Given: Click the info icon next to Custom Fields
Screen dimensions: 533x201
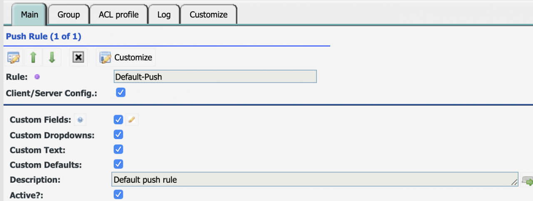Looking at the screenshot, I should click(80, 120).
